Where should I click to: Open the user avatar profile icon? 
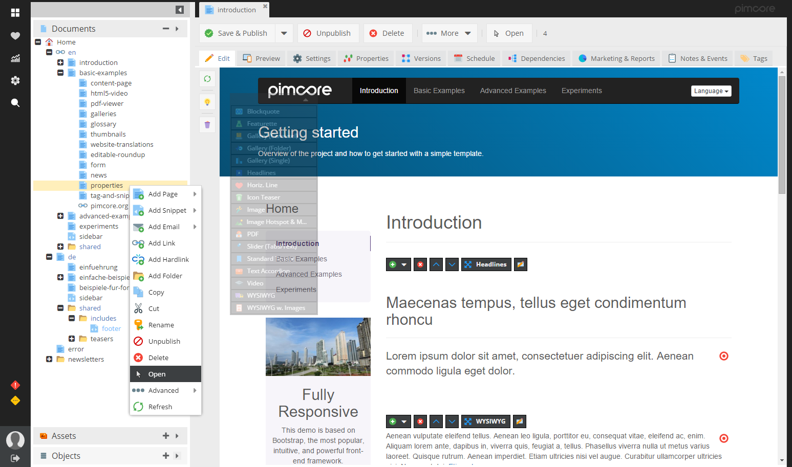(x=15, y=440)
